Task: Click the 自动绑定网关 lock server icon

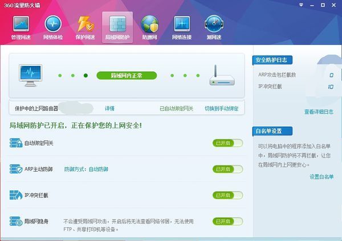Action: coord(16,143)
